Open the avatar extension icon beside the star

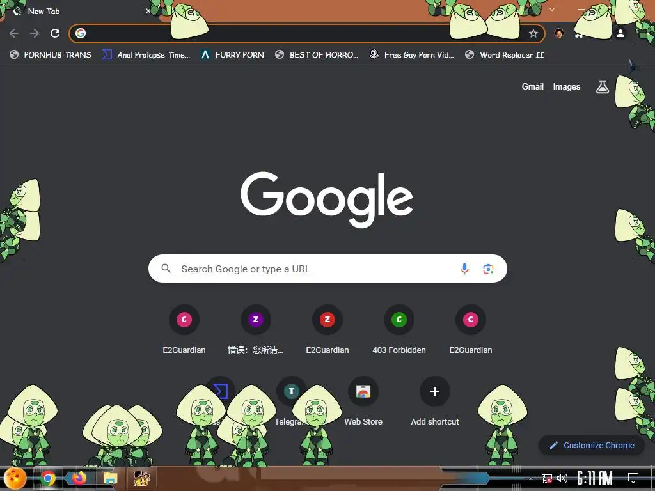(x=559, y=33)
